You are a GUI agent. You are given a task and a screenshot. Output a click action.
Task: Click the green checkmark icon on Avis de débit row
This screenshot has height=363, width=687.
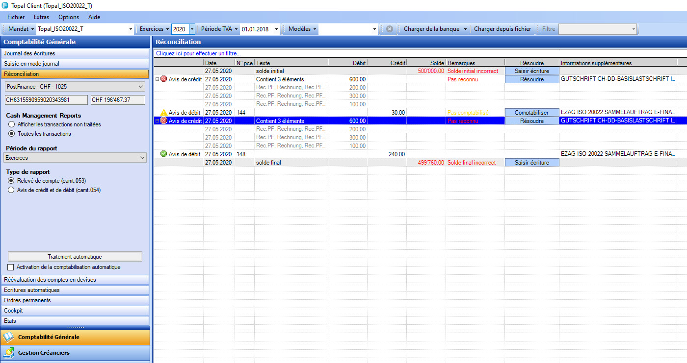pos(163,154)
